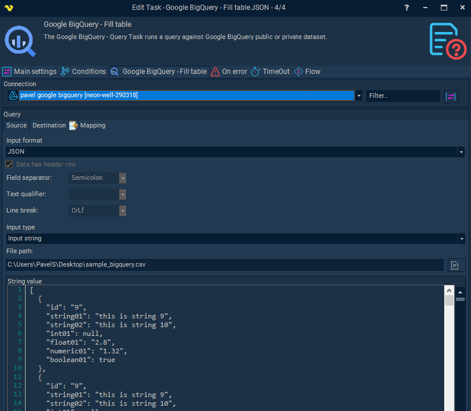The height and width of the screenshot is (411, 471).
Task: Click the Google BigQuery - Fill table icon
Action: (115, 71)
